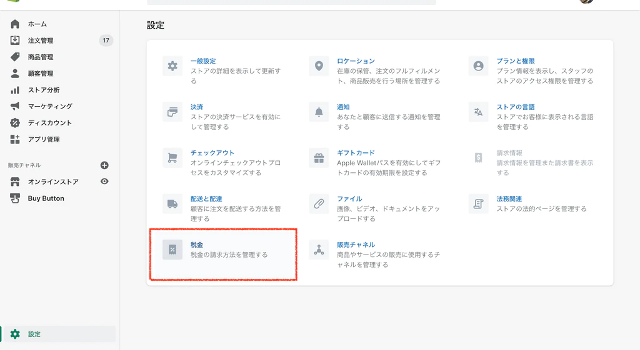Click the マーケティング megaphone icon
This screenshot has height=350, width=640.
click(15, 106)
